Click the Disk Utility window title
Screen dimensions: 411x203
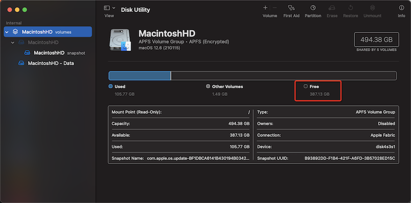click(x=135, y=10)
